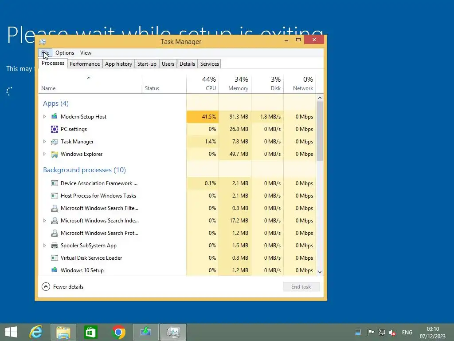Click the muted volume tray icon

click(x=392, y=333)
